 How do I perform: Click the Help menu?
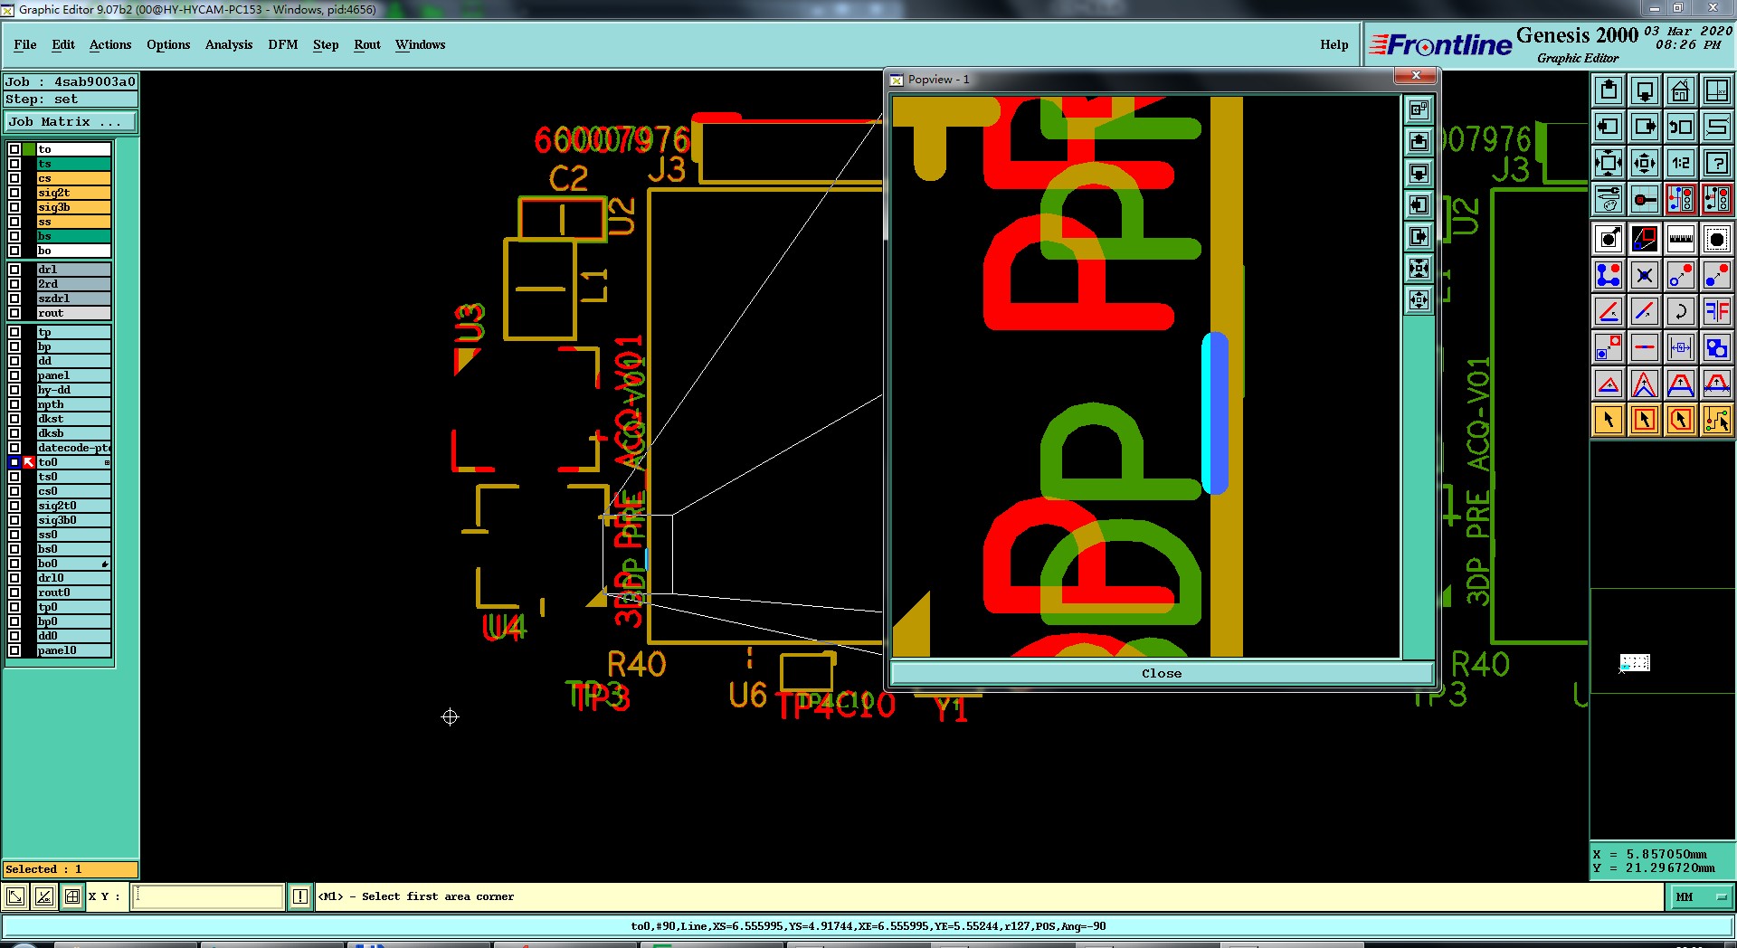[x=1334, y=44]
